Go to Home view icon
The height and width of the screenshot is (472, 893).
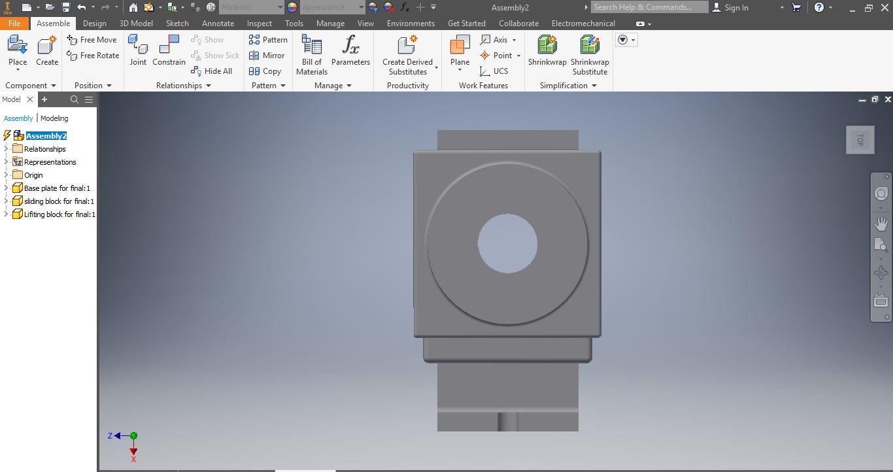(x=133, y=7)
